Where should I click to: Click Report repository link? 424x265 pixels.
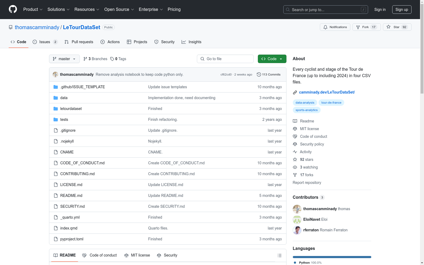pos(307,183)
